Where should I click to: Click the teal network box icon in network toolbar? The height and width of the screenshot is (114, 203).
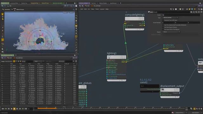tap(192, 9)
